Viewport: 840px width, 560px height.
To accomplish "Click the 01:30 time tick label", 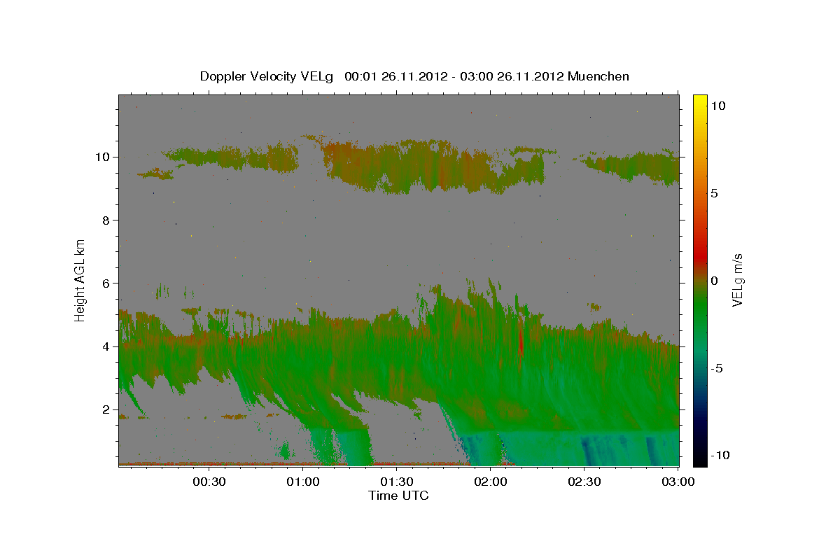I will point(396,482).
